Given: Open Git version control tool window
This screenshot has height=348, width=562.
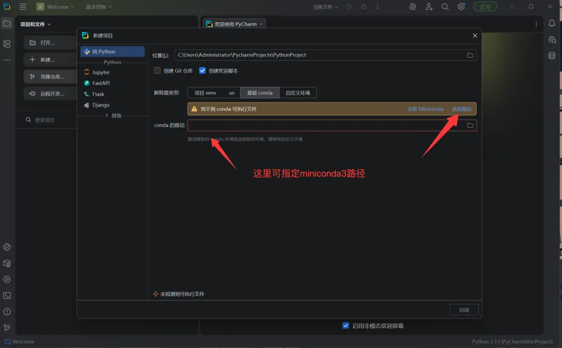Looking at the screenshot, I should [7, 328].
